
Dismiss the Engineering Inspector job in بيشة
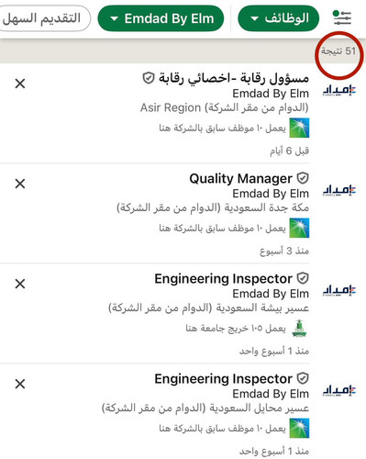pos(20,284)
